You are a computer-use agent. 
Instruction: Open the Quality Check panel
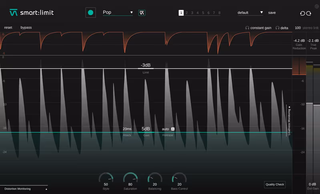(x=275, y=184)
